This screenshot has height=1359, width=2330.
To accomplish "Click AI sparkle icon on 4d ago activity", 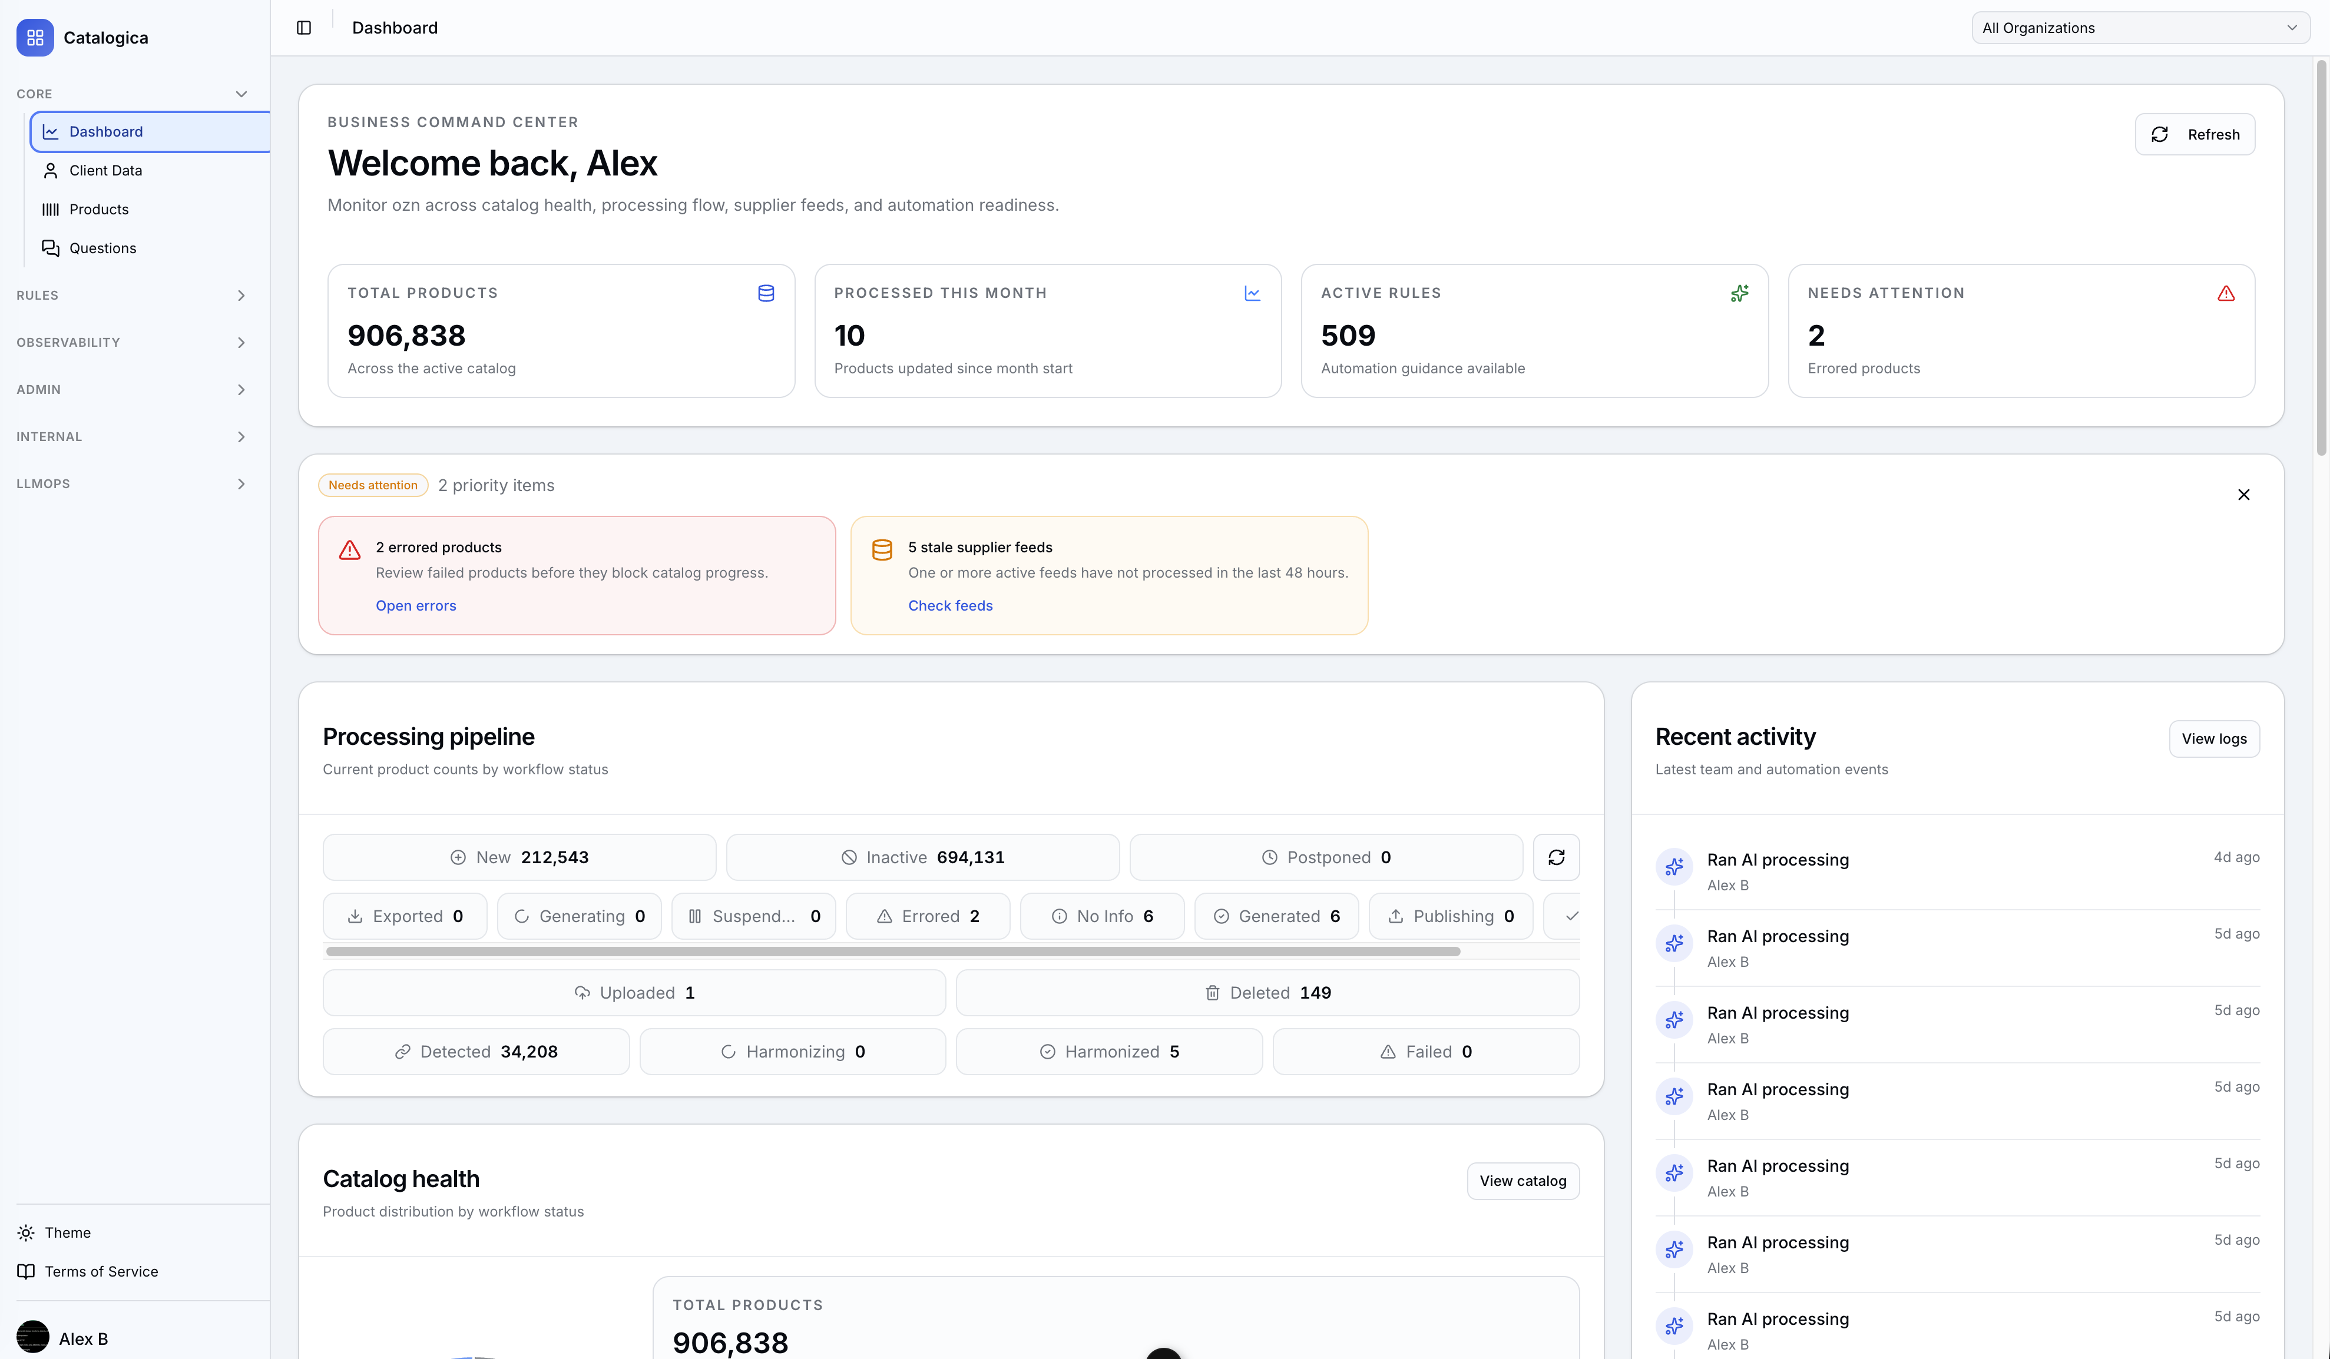I will click(x=1674, y=867).
